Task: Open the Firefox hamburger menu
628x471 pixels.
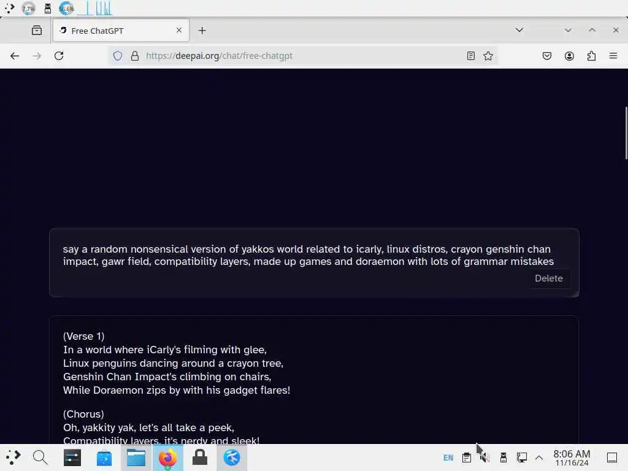Action: (x=613, y=56)
